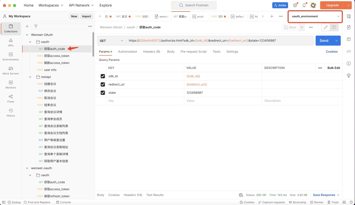Open the Cookies link
Viewport: 355px width, 205px height.
coord(332,52)
